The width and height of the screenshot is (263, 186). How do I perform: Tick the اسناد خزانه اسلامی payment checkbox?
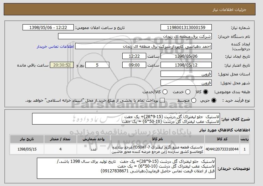coord(162,100)
